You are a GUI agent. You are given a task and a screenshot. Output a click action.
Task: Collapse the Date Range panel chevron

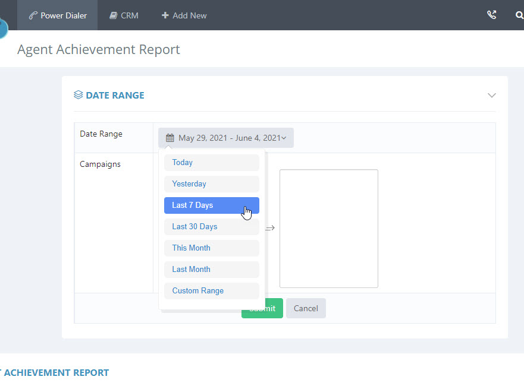click(x=491, y=96)
